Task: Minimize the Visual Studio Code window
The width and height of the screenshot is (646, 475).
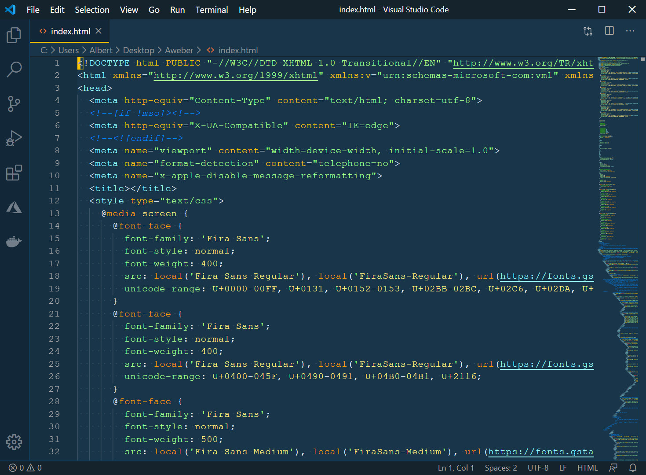Action: (572, 10)
